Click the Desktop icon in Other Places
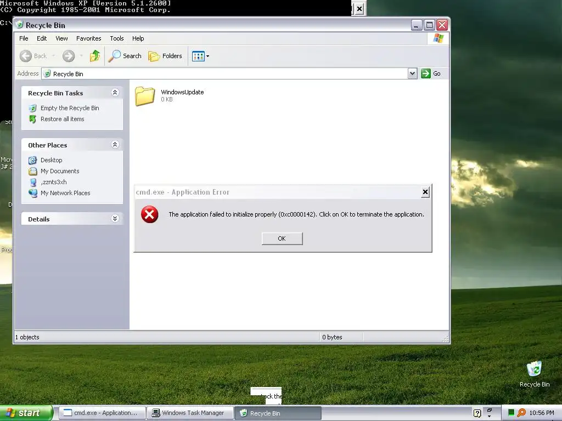 tap(32, 160)
